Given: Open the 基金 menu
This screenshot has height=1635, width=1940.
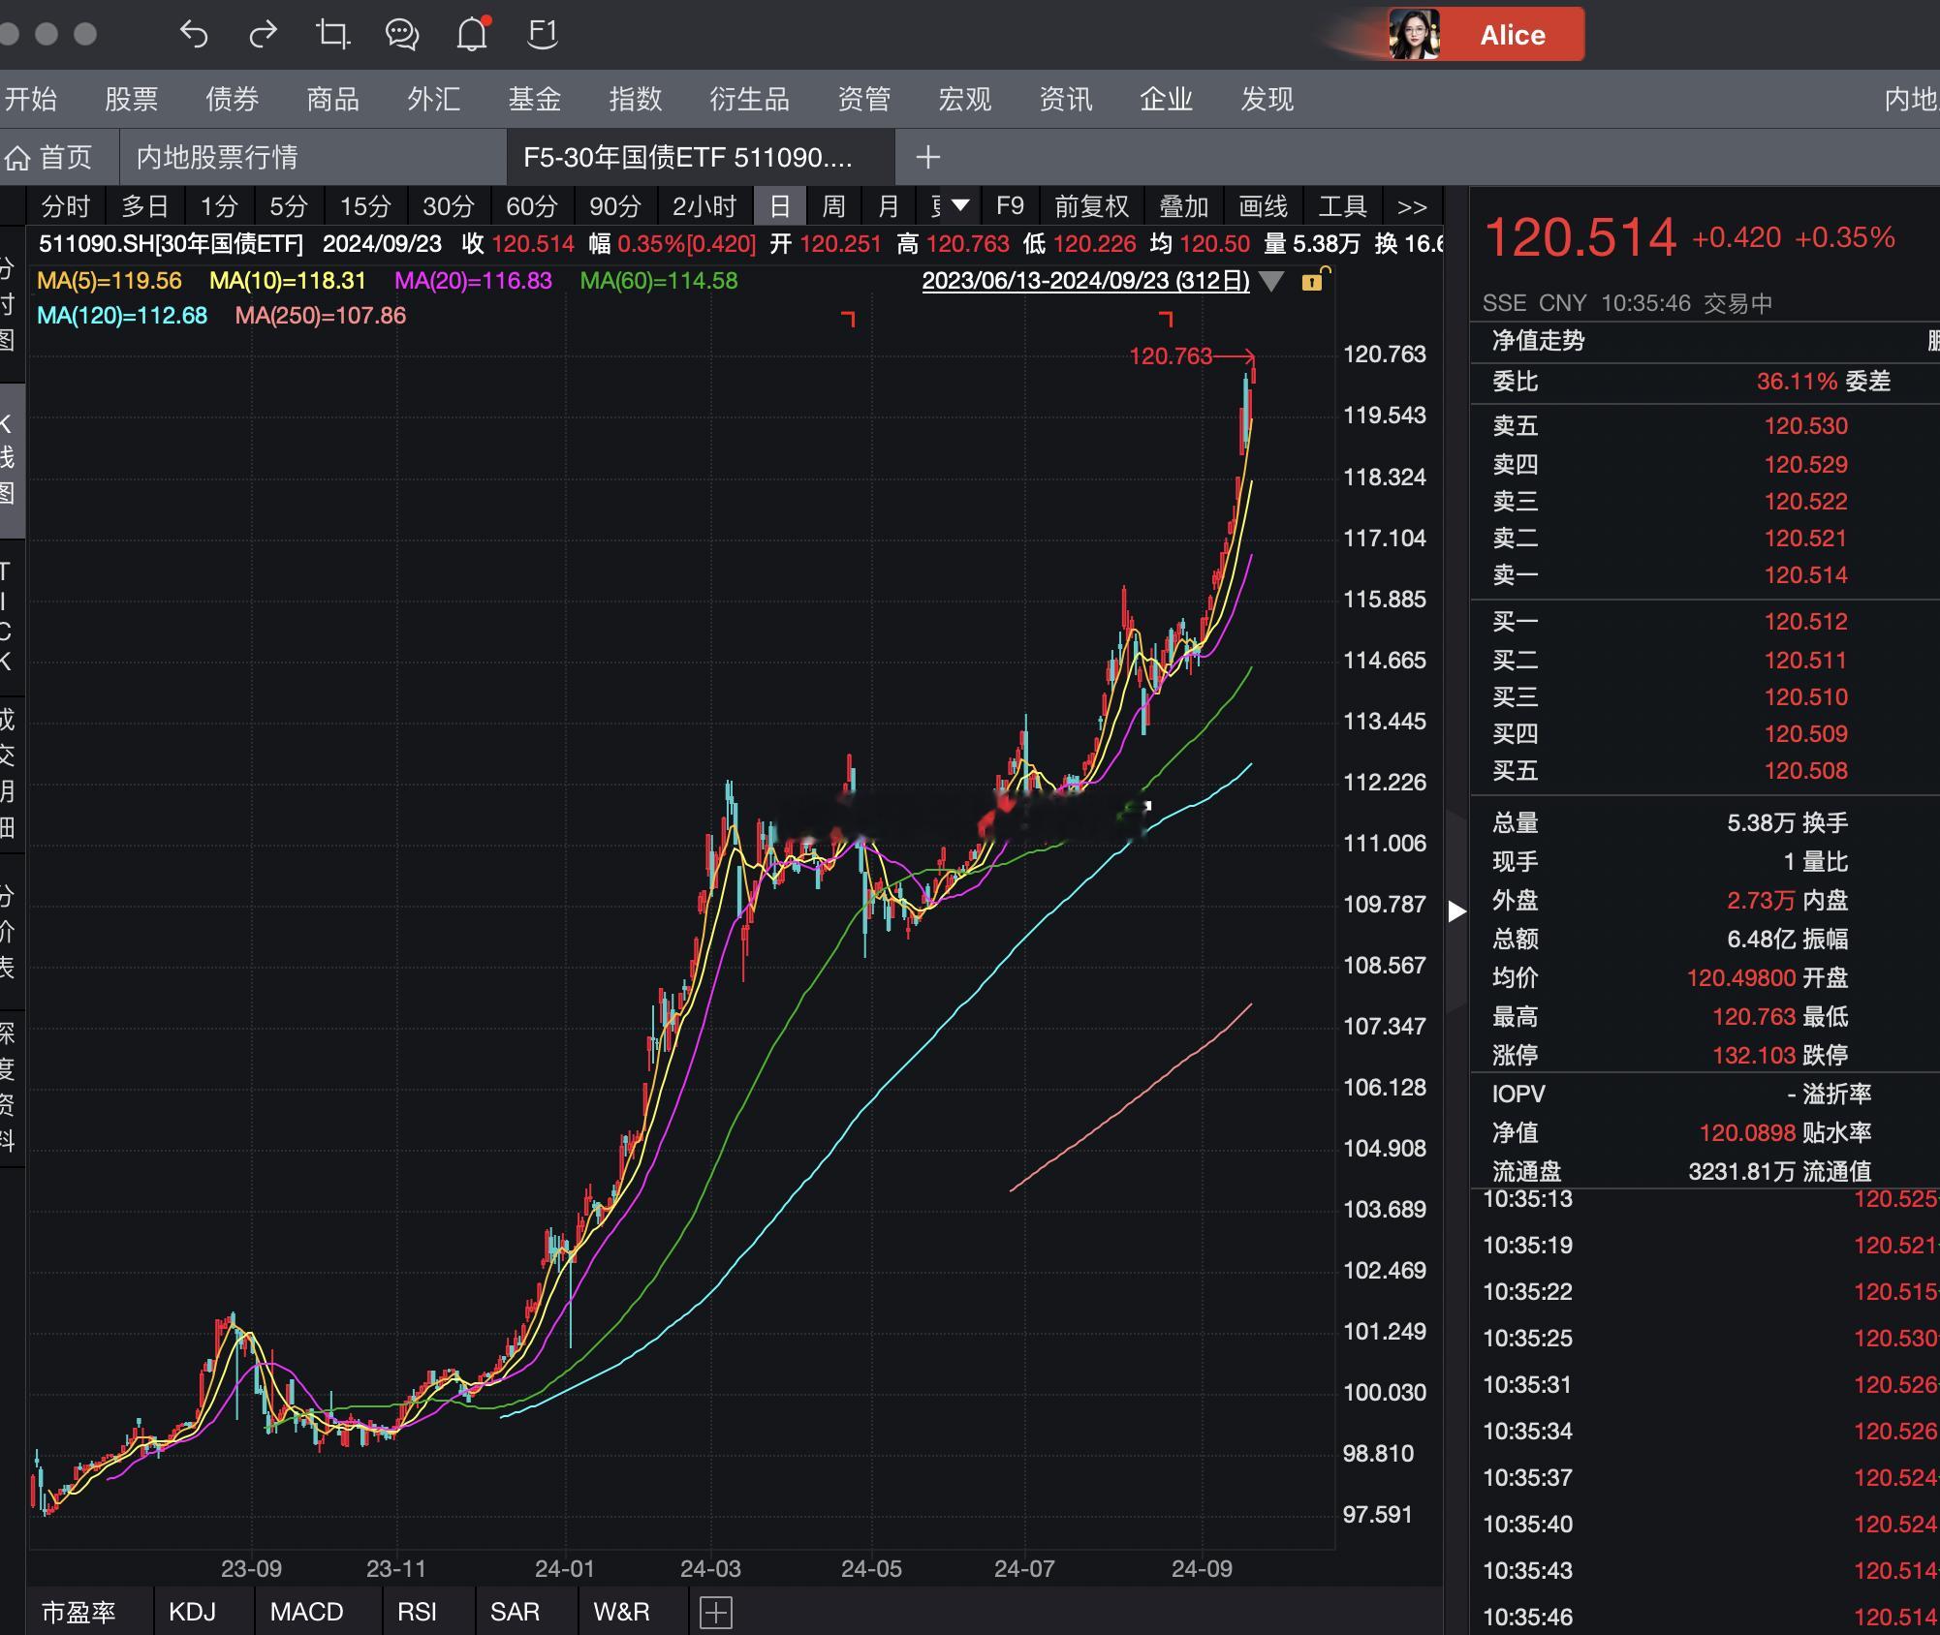Looking at the screenshot, I should tap(534, 99).
